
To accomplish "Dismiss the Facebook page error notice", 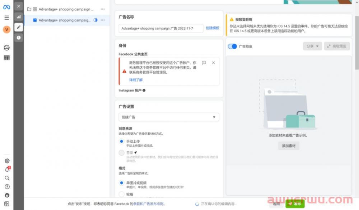I will point(213,63).
